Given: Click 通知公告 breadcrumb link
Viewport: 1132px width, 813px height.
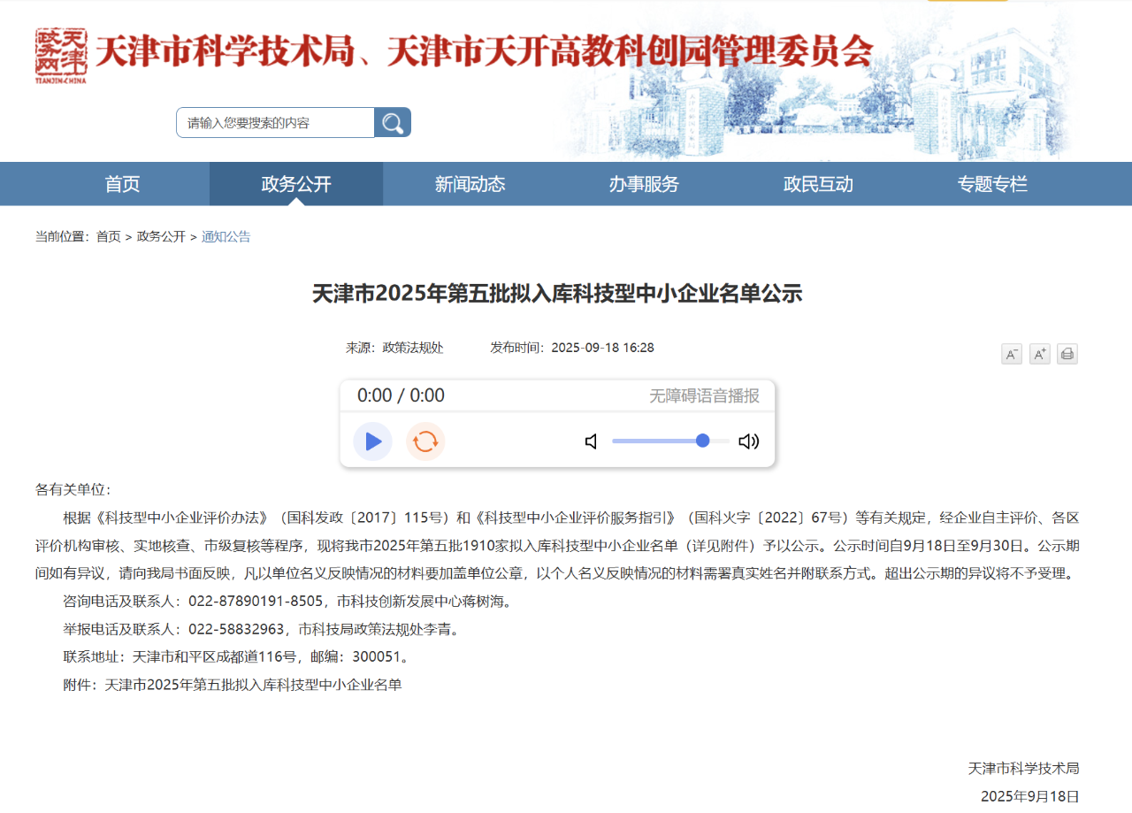Looking at the screenshot, I should tap(226, 236).
